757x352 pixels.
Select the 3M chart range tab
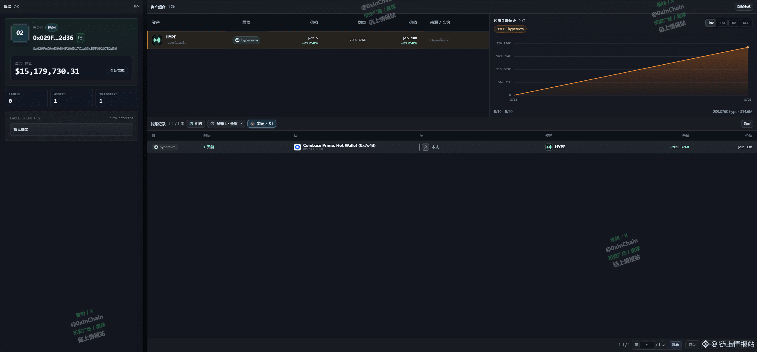coord(733,23)
